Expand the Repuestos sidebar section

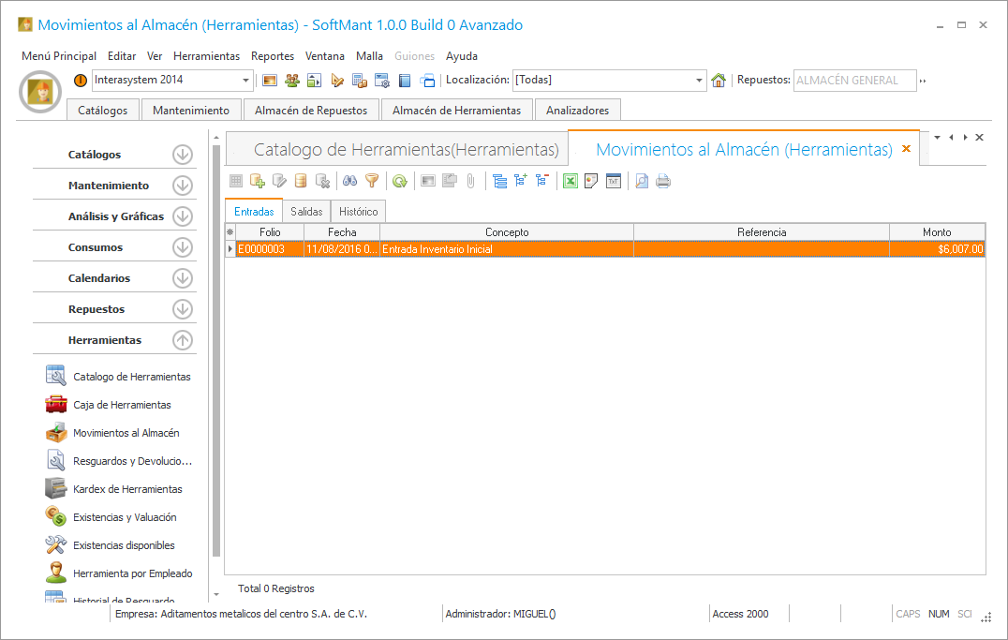[x=183, y=309]
